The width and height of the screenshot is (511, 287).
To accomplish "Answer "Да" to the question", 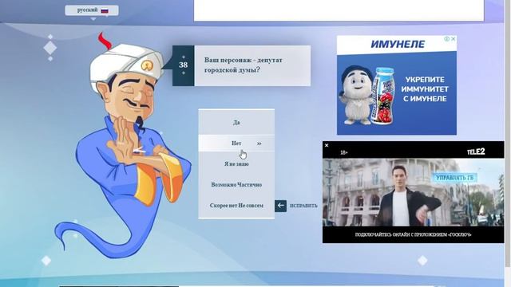I will (x=236, y=123).
